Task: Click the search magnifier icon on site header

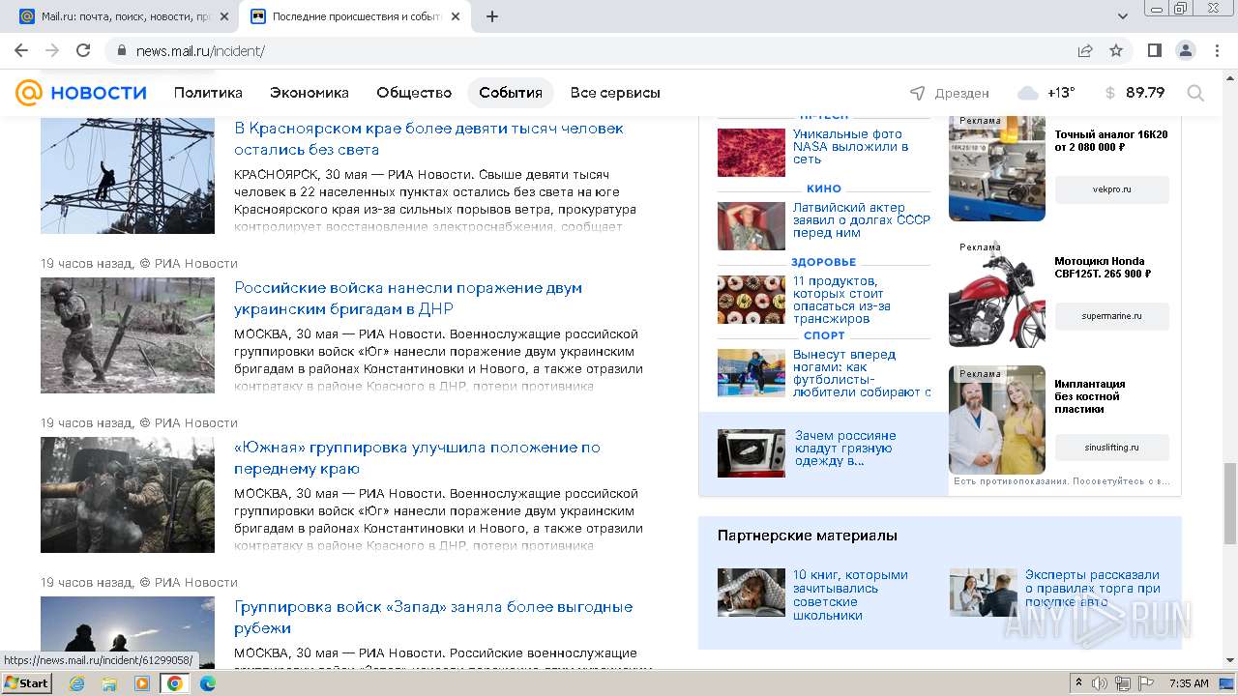Action: (1195, 93)
